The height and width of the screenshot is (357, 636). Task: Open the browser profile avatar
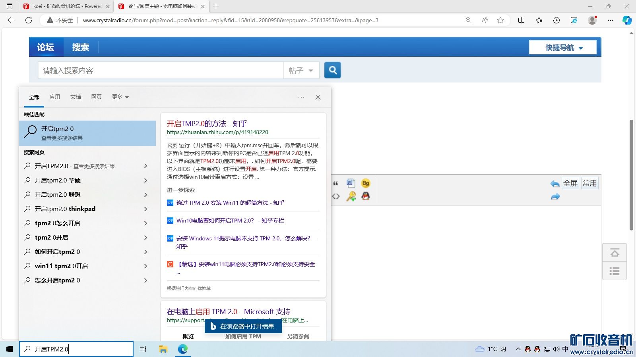pyautogui.click(x=592, y=20)
